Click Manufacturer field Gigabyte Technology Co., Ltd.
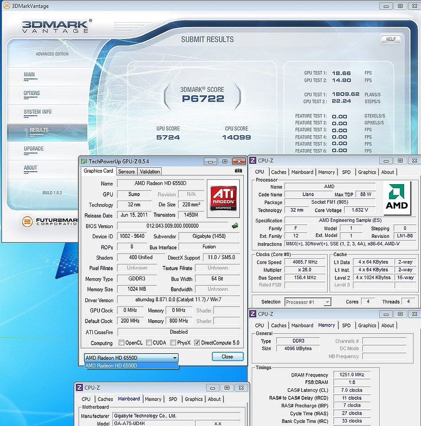 pos(176,415)
